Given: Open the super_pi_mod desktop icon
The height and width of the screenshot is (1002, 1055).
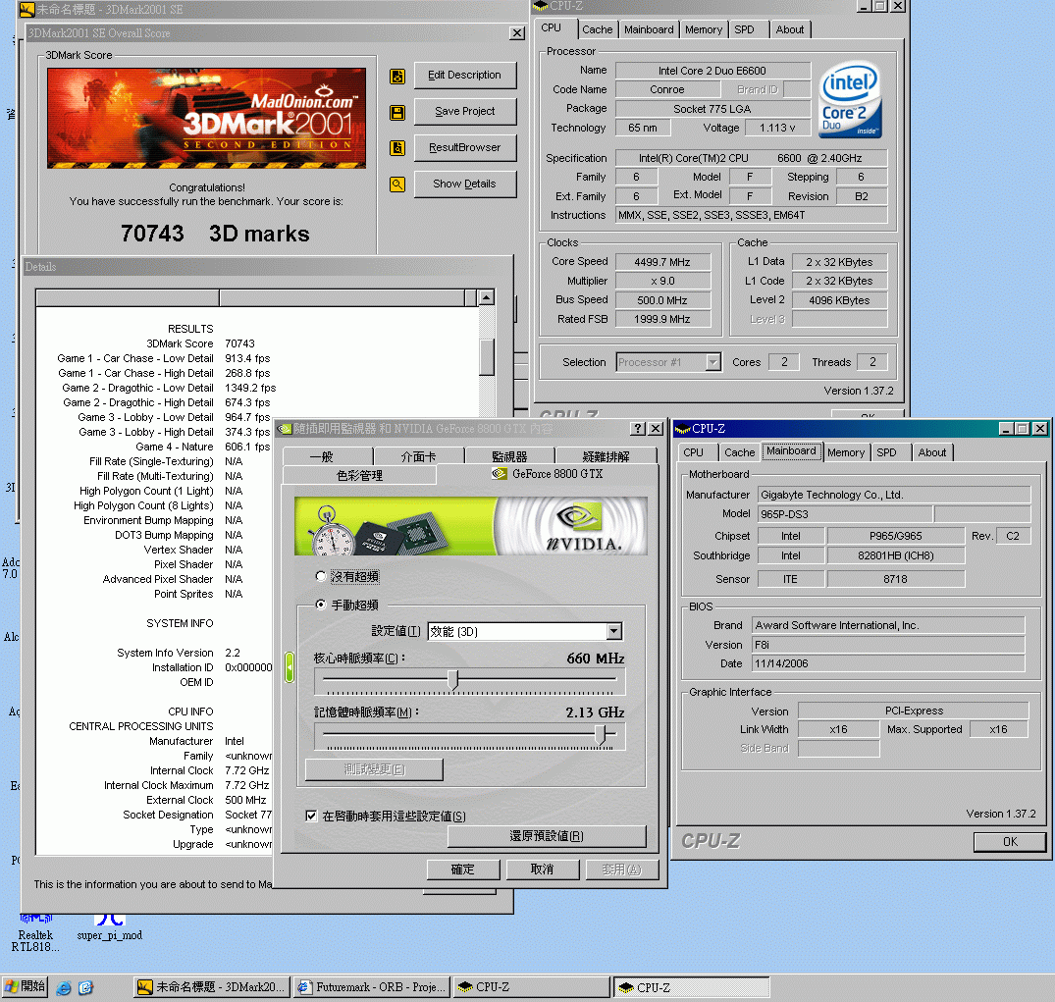Looking at the screenshot, I should coord(110,928).
